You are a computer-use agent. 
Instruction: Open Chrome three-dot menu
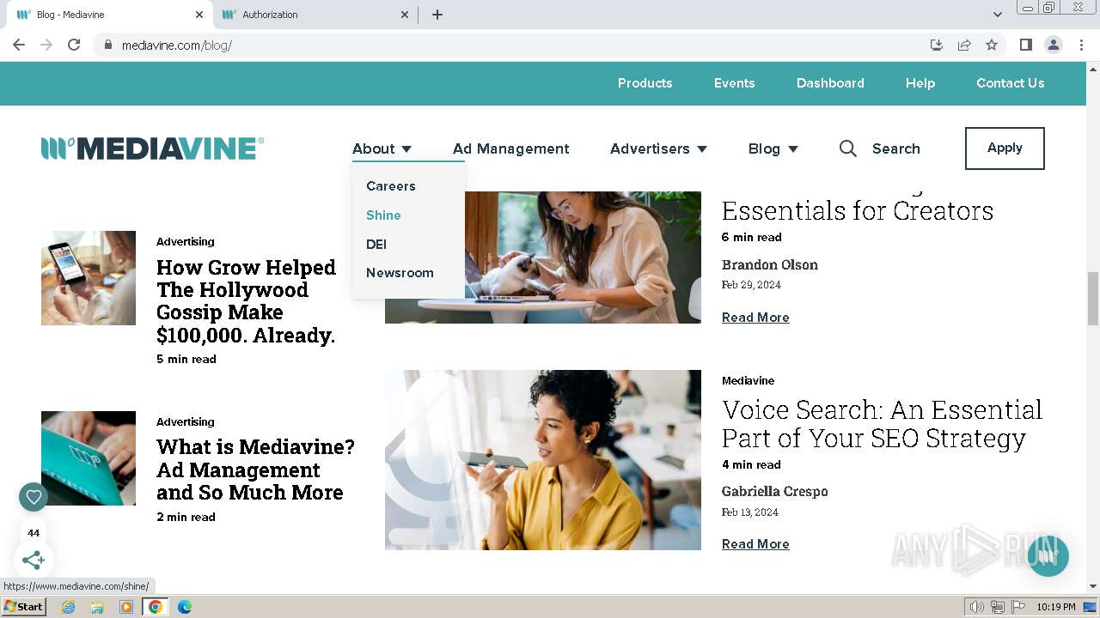click(x=1081, y=45)
